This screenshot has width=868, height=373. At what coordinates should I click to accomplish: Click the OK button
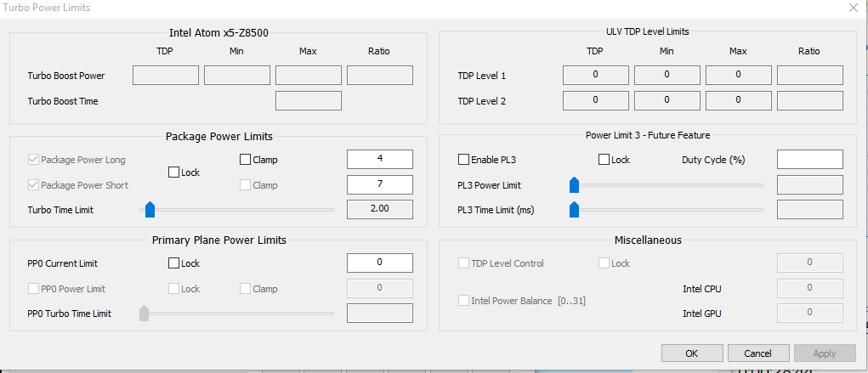click(x=692, y=353)
